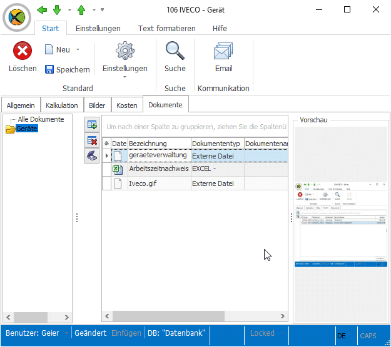Sort by Dokumententyp column header

point(218,144)
